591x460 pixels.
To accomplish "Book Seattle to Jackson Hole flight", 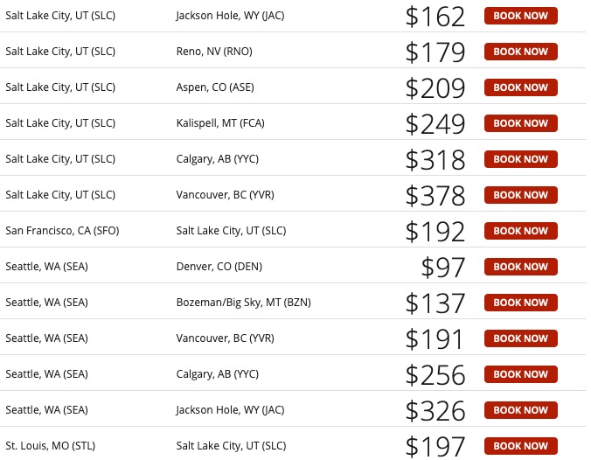I will [x=520, y=410].
